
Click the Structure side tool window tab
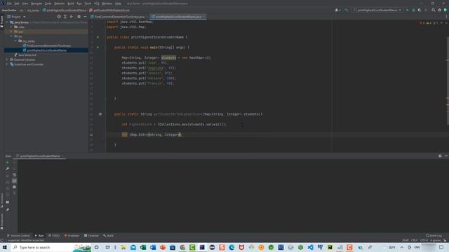click(x=1, y=200)
